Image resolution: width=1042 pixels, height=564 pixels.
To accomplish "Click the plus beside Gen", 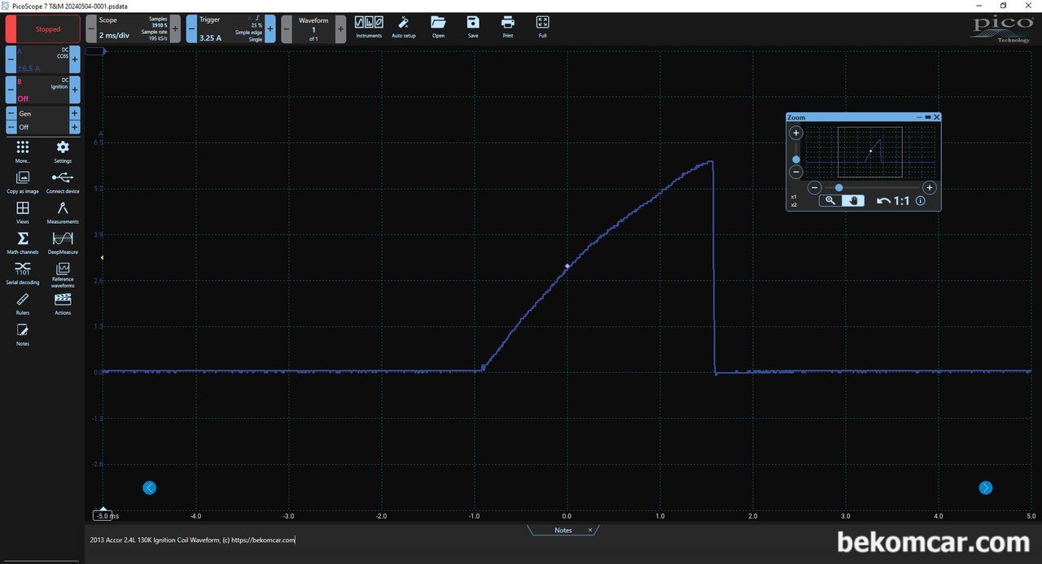I will coord(75,114).
